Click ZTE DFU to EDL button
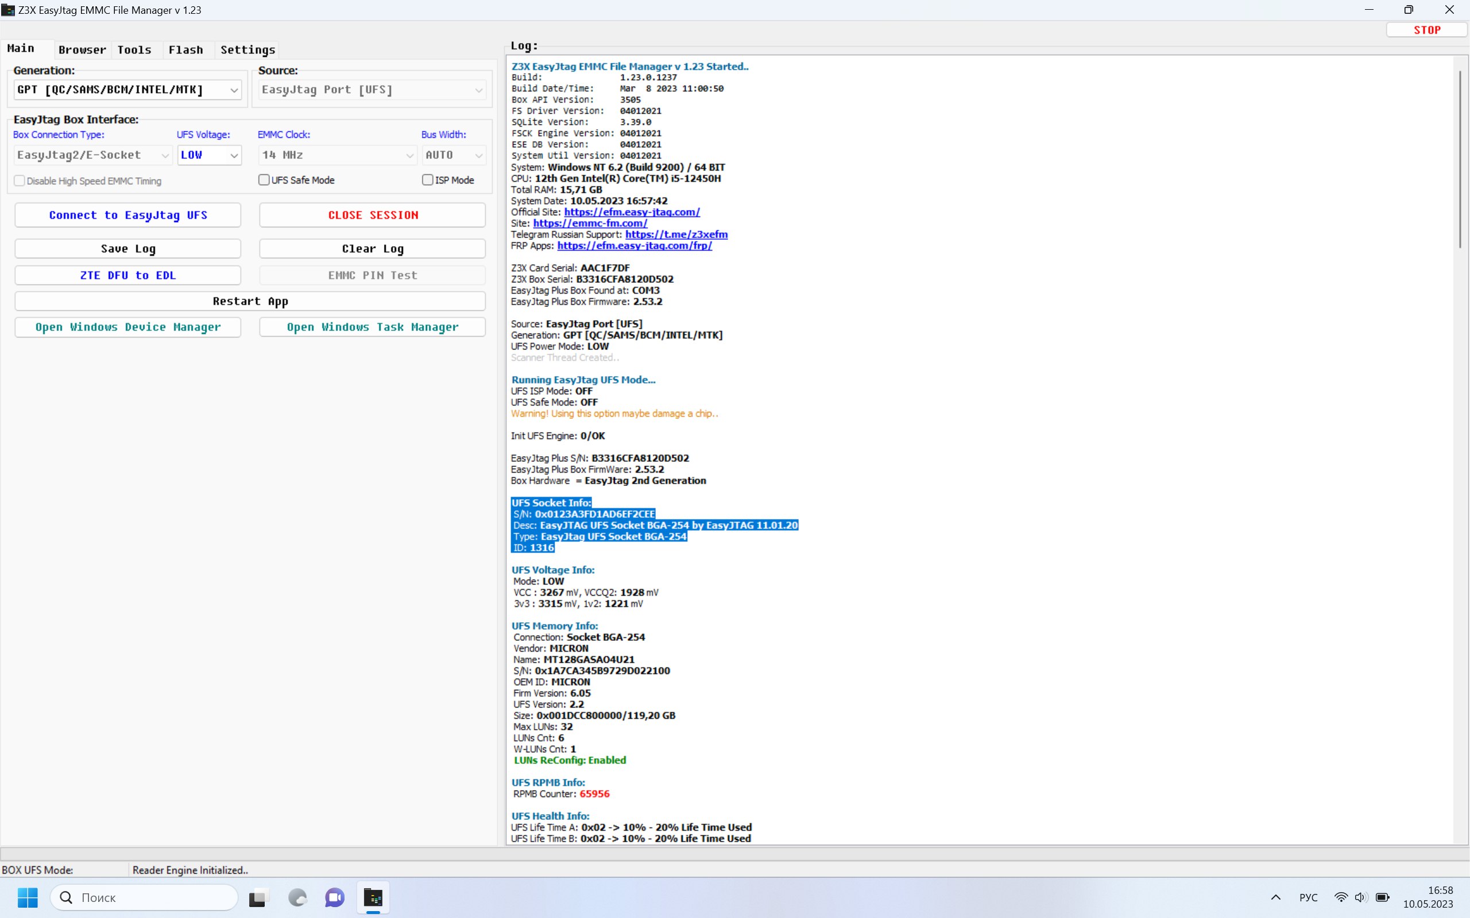Image resolution: width=1470 pixels, height=918 pixels. (x=127, y=275)
